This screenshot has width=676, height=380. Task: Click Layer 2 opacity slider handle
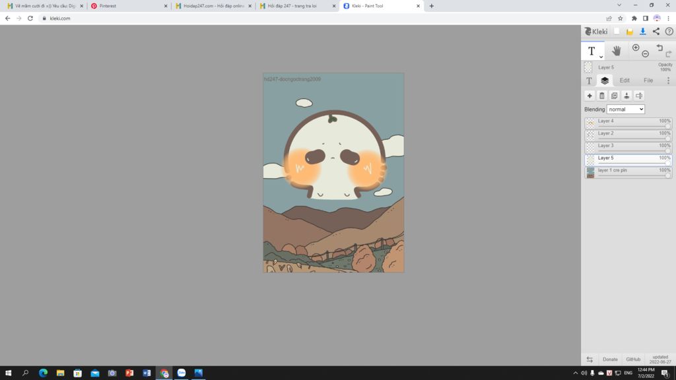668,139
